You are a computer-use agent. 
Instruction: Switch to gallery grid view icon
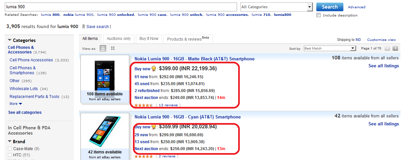(113, 48)
